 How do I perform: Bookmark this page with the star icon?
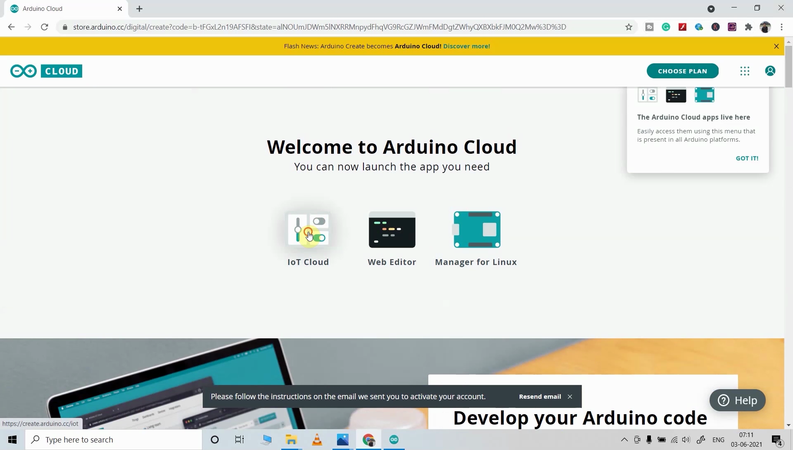click(x=629, y=27)
